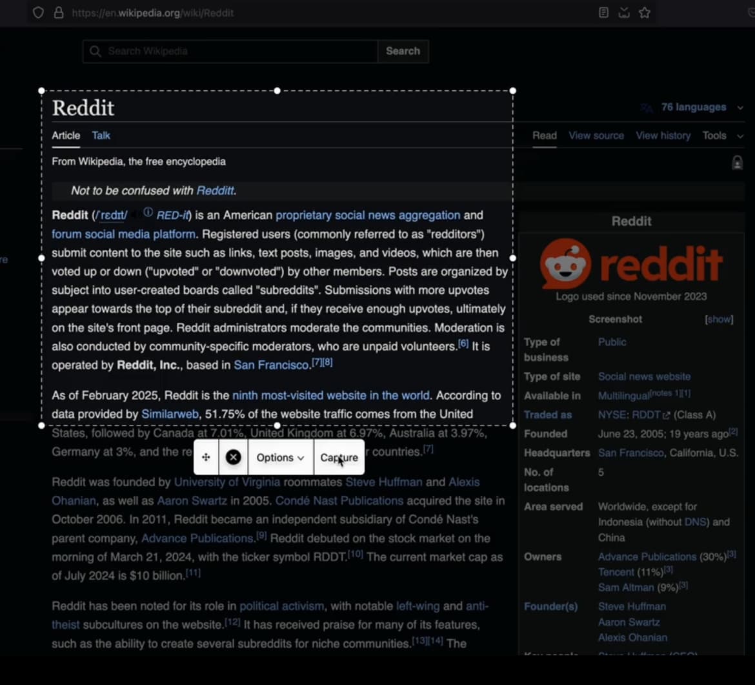The image size is (755, 685).
Task: Open the Steve Huffman link in article text
Action: click(384, 482)
